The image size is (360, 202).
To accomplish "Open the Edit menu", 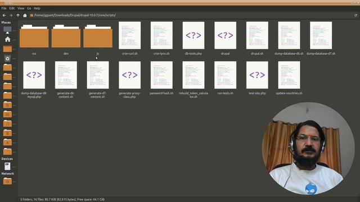I will coord(12,8).
